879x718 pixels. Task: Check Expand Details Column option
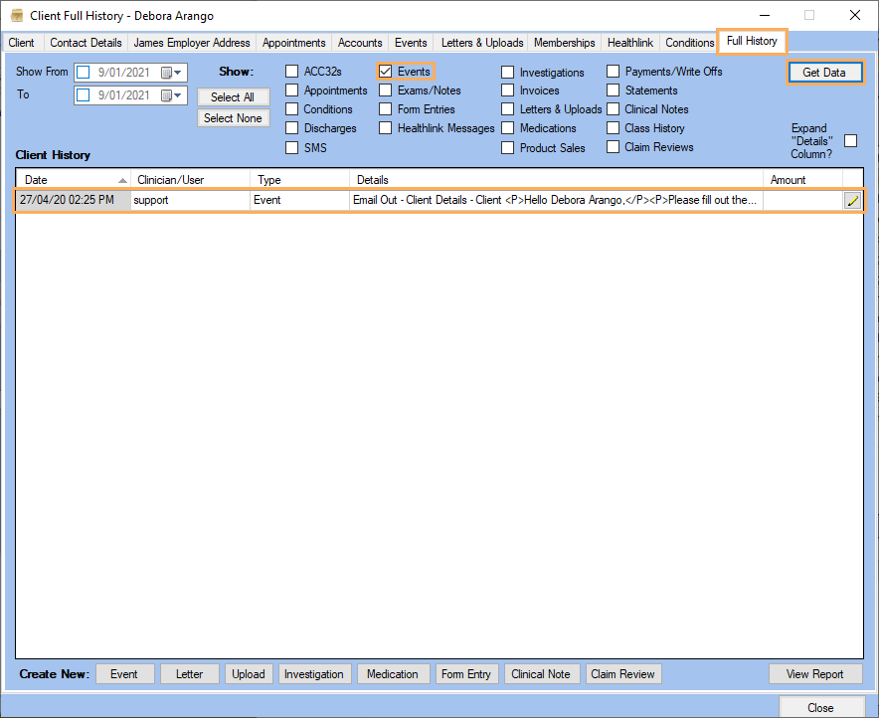[x=850, y=140]
